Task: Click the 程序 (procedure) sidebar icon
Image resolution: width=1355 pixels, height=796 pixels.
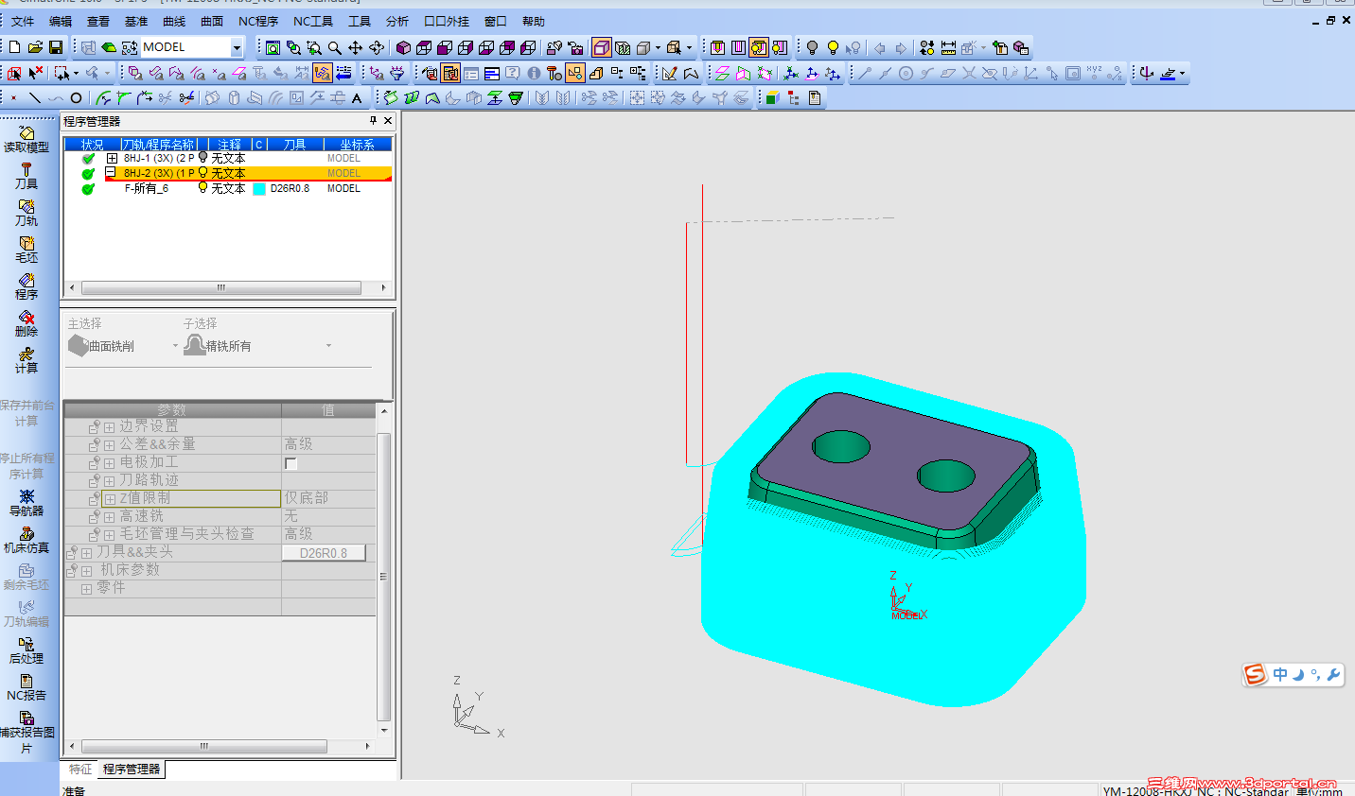Action: pos(26,286)
